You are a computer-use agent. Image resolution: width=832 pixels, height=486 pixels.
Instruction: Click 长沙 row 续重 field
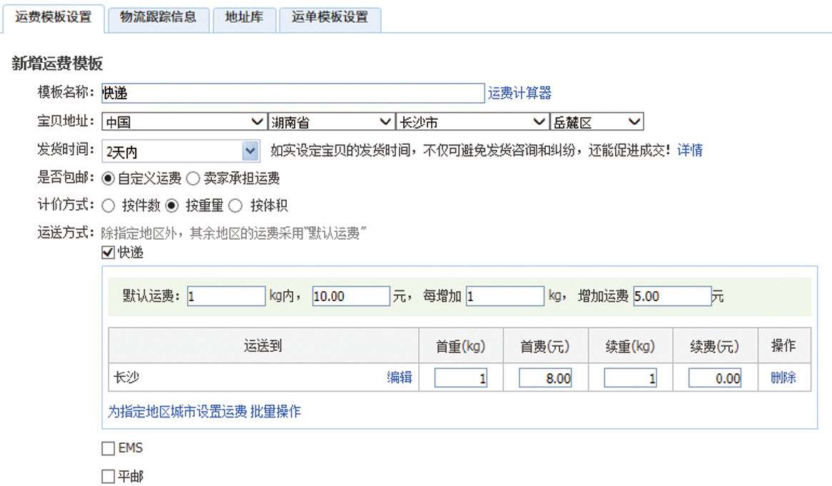click(x=630, y=378)
